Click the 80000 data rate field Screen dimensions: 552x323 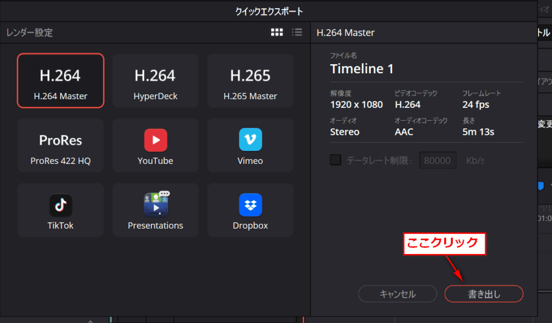[x=438, y=160]
